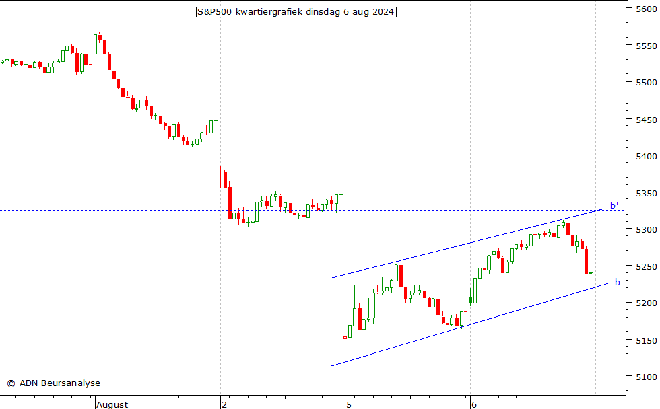Click the 'b' lower channel line label
Viewport: 660px width, 409px height.
617,282
